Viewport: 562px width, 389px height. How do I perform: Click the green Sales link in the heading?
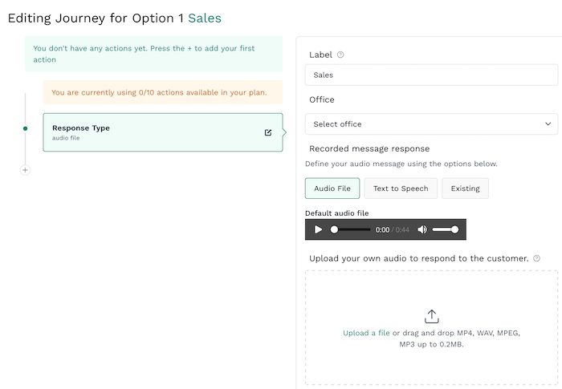pos(205,17)
